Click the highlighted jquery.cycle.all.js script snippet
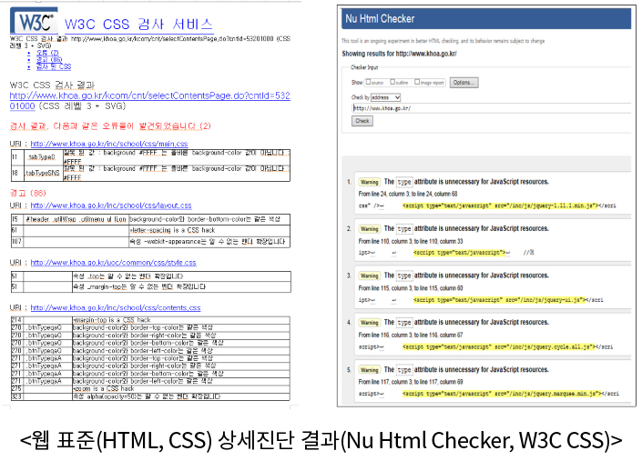Viewport: 642px width, 471px height. [499, 346]
